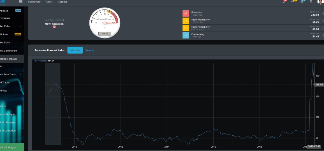Open the task list icon in the top bar
The image size is (324, 151).
(293, 1)
